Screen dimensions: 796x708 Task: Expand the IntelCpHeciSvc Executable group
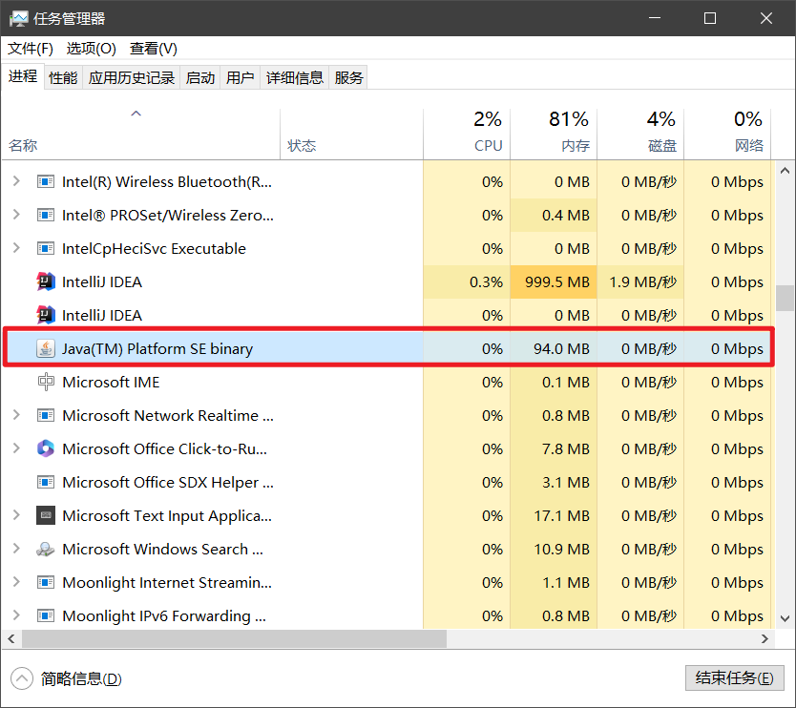click(16, 248)
